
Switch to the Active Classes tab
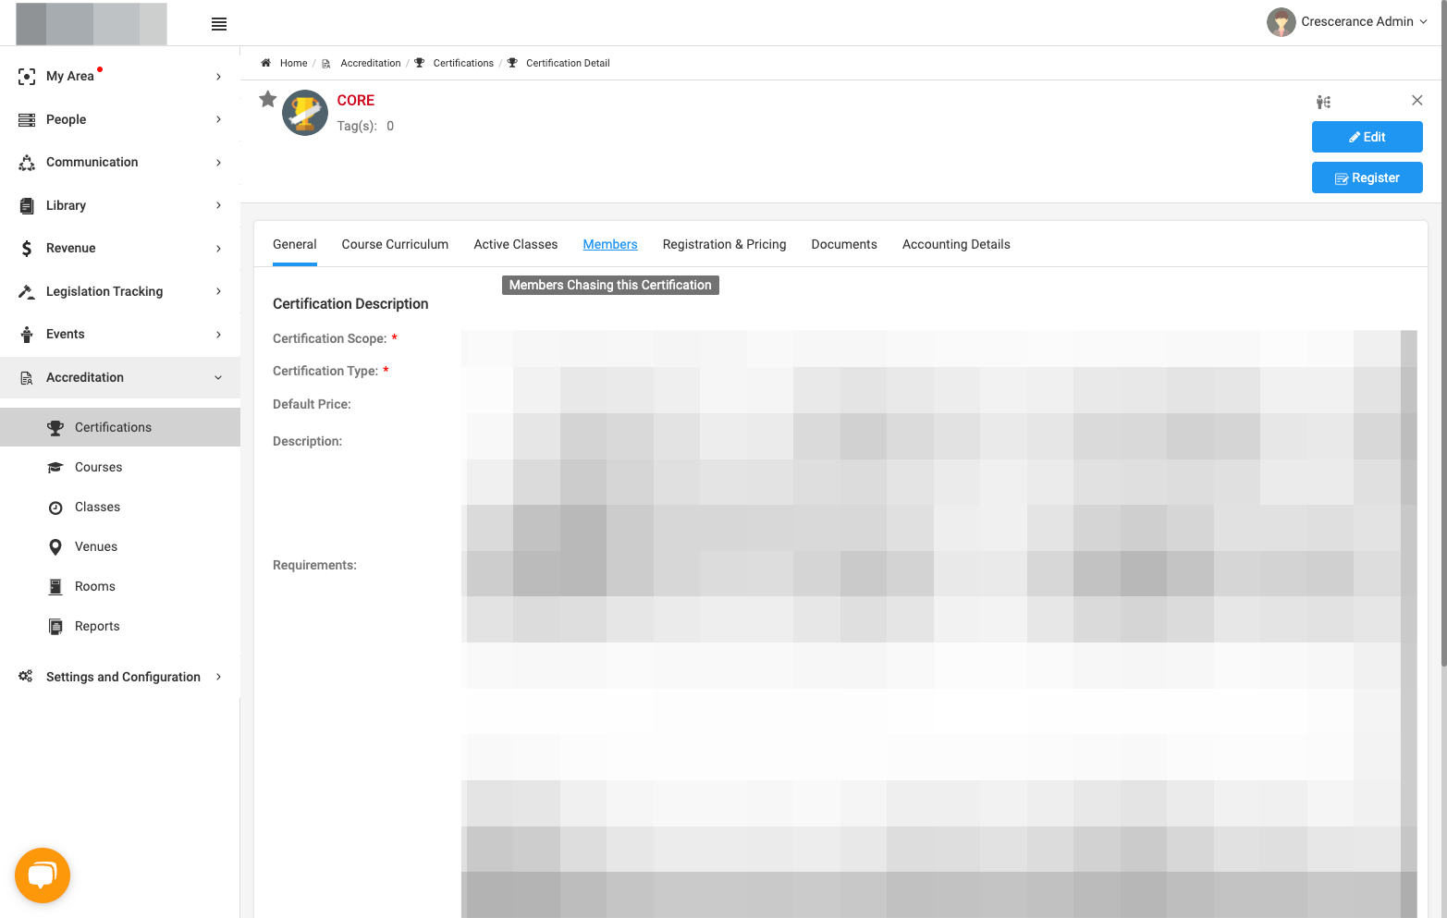[x=516, y=244]
